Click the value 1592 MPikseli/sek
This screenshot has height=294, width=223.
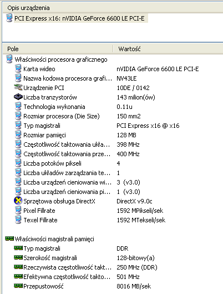(140, 211)
